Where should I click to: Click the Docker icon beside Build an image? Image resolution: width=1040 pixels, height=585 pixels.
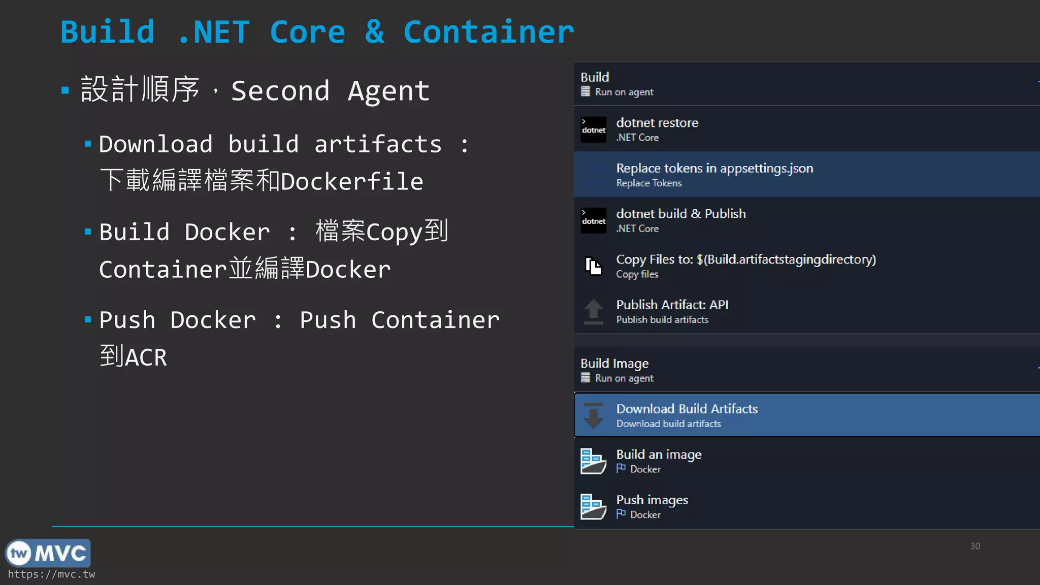(x=593, y=461)
